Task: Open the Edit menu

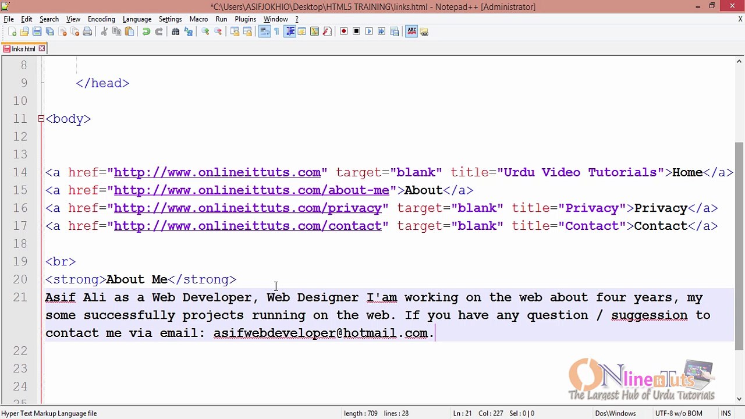Action: [27, 19]
